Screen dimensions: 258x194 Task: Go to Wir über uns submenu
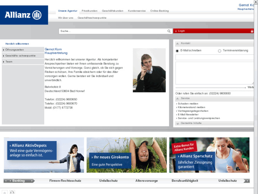click(x=66, y=18)
